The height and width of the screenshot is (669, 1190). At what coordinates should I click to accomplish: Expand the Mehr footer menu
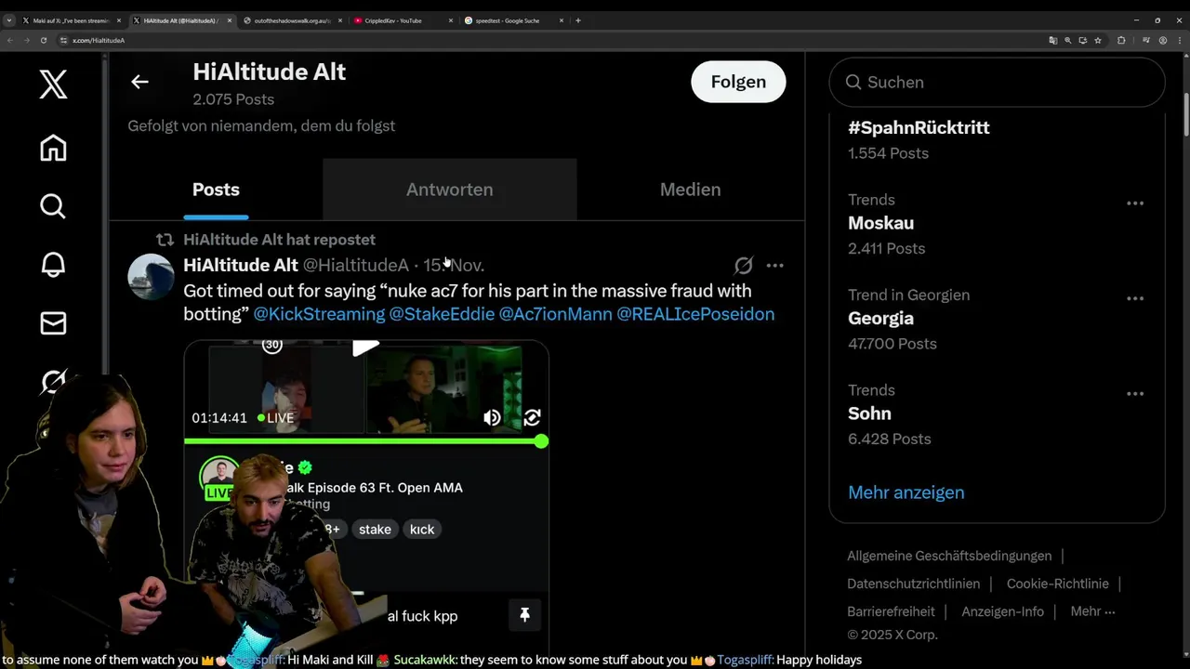1092,611
